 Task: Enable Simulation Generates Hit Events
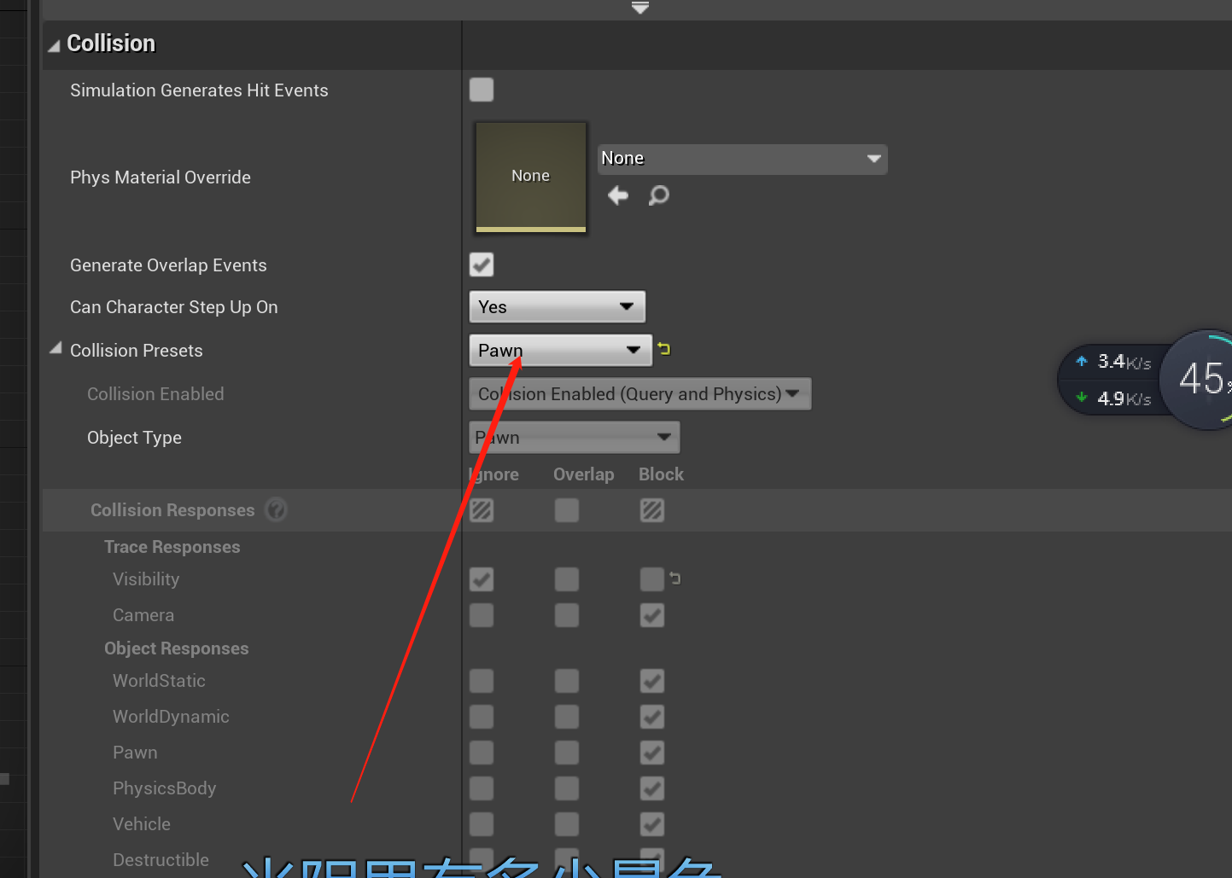coord(482,90)
